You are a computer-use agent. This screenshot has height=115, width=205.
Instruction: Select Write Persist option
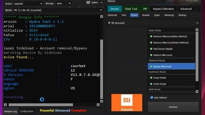[x=160, y=84]
